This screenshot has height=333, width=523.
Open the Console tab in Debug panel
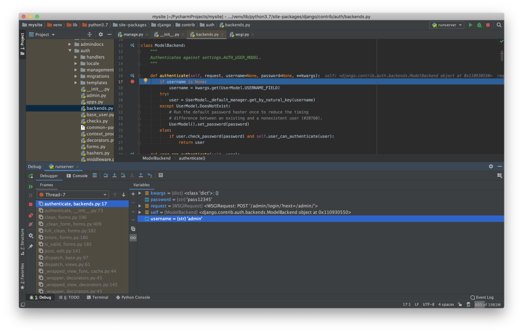[77, 176]
